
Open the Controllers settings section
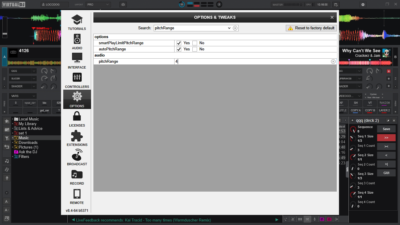click(77, 80)
